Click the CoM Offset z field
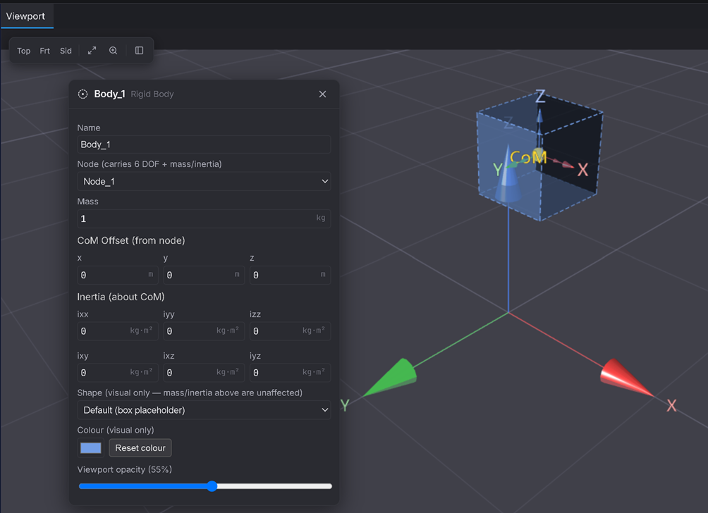 291,275
